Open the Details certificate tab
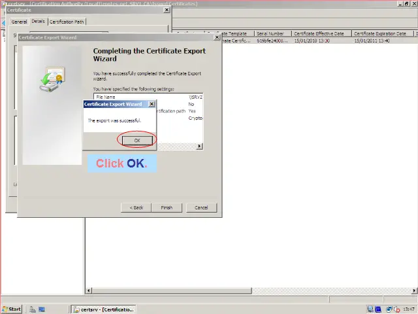 click(x=38, y=22)
